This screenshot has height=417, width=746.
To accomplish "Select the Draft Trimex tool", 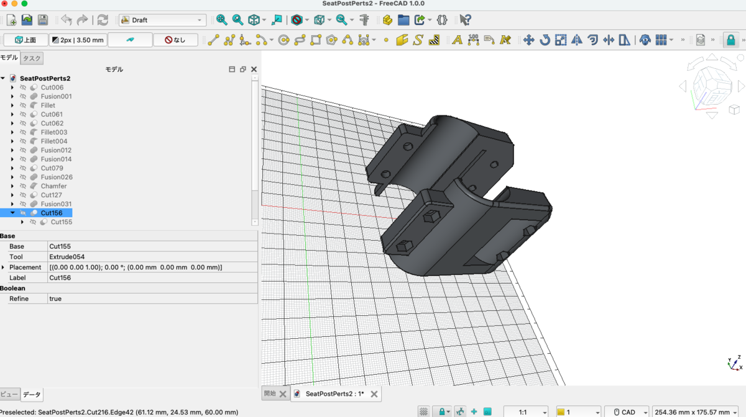I will coord(608,40).
